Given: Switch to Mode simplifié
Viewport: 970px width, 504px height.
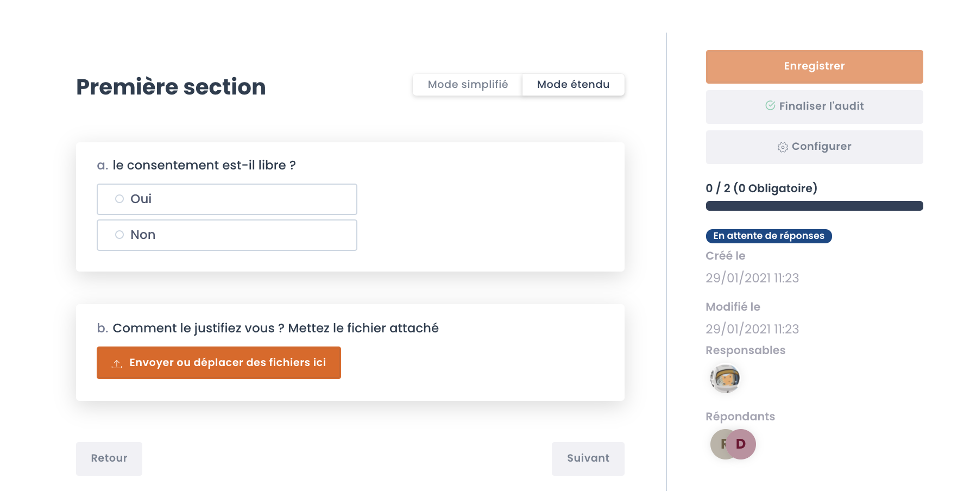Looking at the screenshot, I should [x=468, y=85].
